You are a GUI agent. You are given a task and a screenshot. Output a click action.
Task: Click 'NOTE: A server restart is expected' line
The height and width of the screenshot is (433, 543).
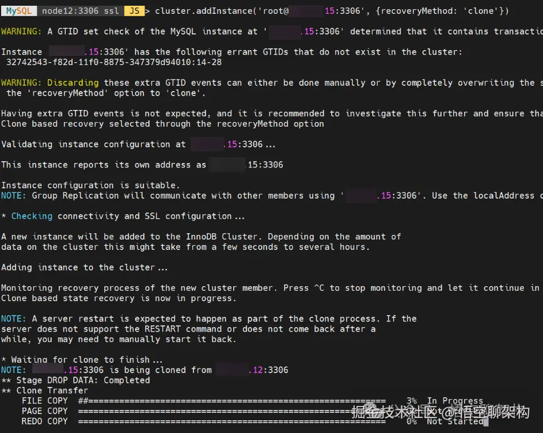209,318
